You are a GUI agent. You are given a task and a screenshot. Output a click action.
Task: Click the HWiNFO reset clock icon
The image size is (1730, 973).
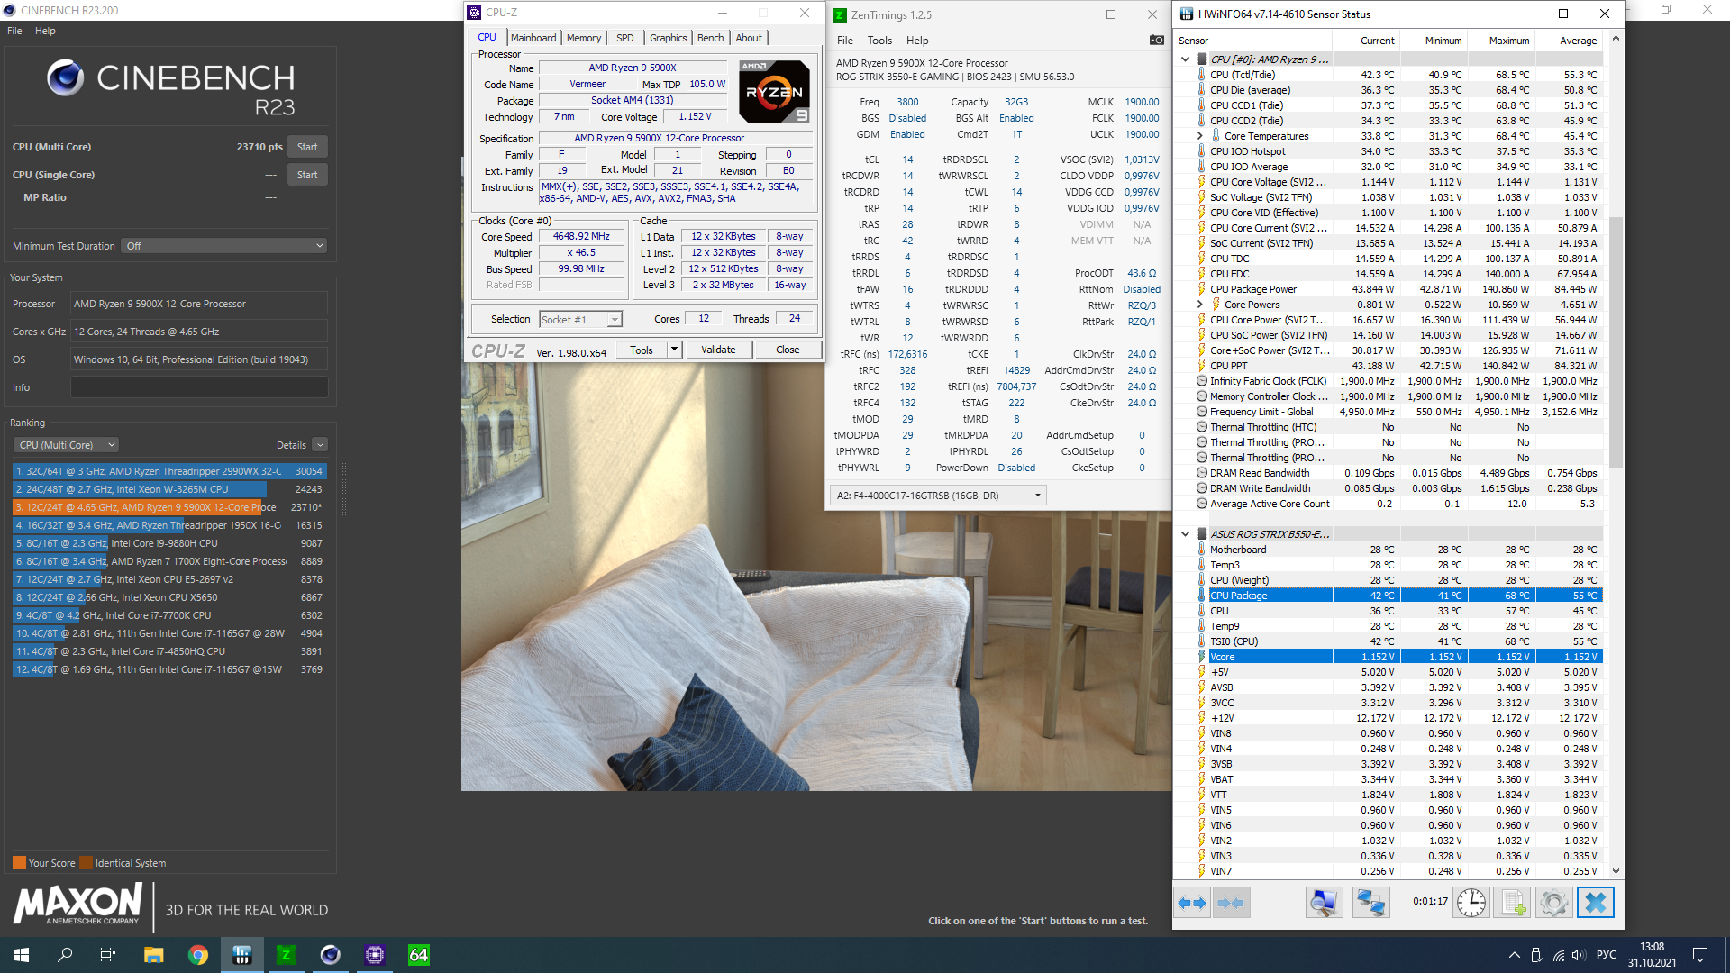pos(1470,903)
